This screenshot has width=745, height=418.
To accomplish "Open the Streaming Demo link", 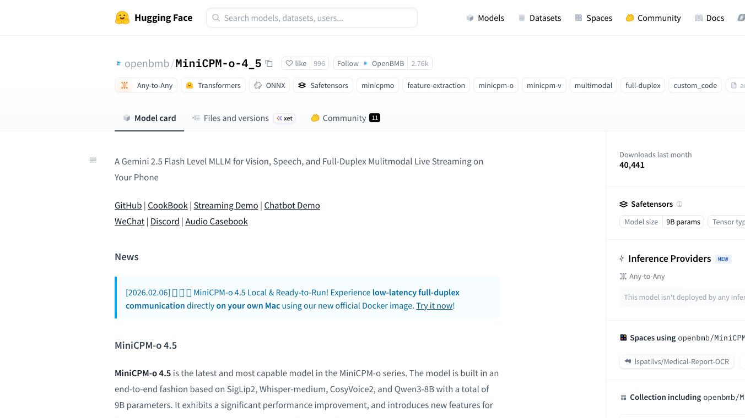I will pyautogui.click(x=226, y=205).
